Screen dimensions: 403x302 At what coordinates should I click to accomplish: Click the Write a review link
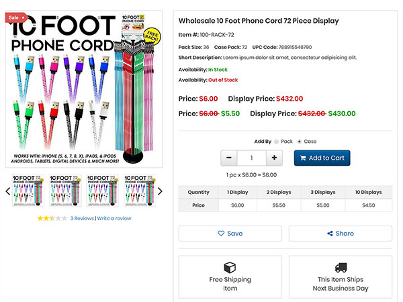(x=114, y=218)
